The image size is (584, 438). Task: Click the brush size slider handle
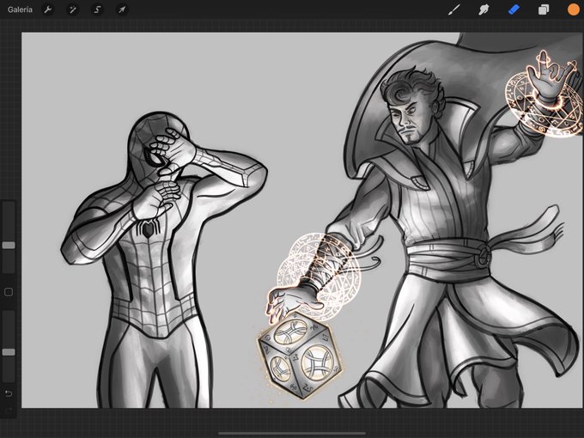point(9,245)
